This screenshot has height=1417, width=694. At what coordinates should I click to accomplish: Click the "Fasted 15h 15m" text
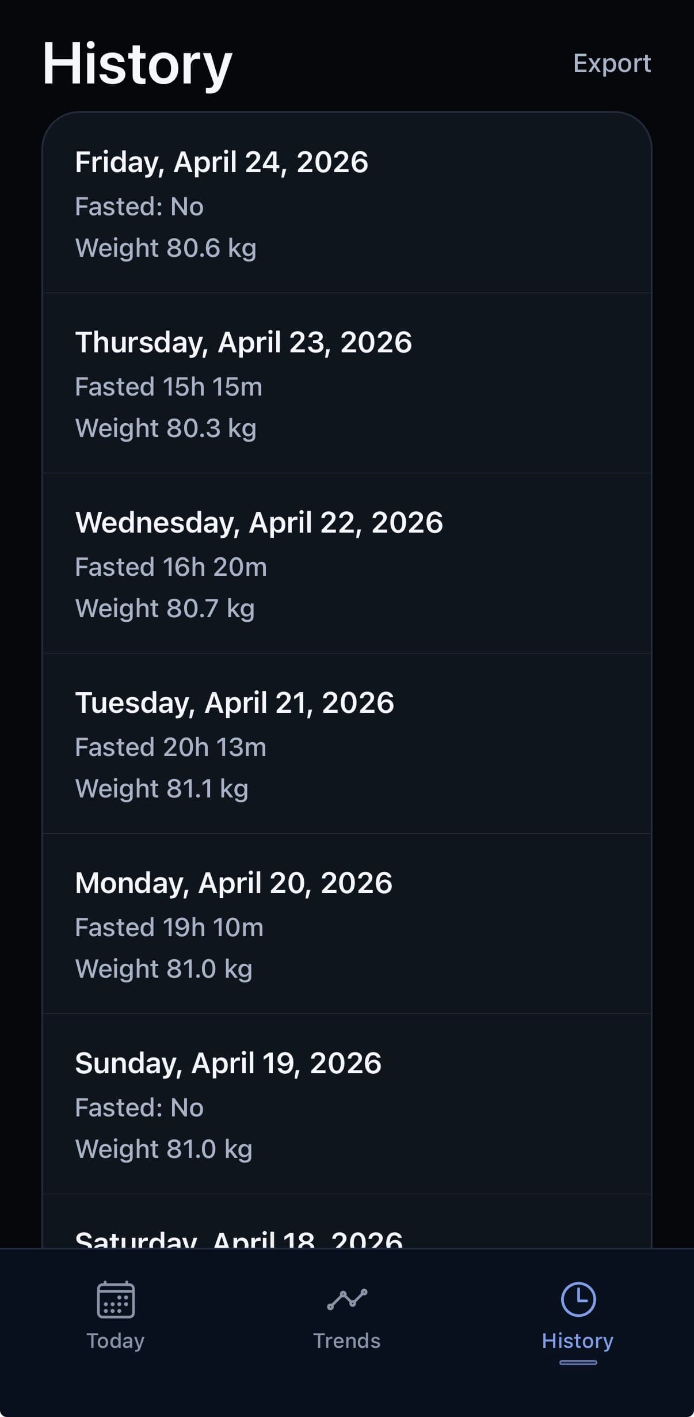pyautogui.click(x=169, y=387)
